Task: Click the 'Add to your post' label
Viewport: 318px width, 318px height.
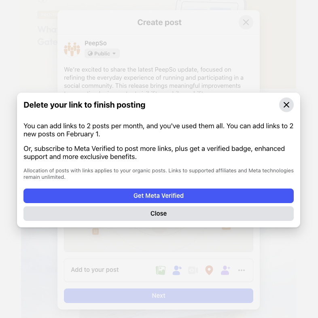Action: (95, 270)
